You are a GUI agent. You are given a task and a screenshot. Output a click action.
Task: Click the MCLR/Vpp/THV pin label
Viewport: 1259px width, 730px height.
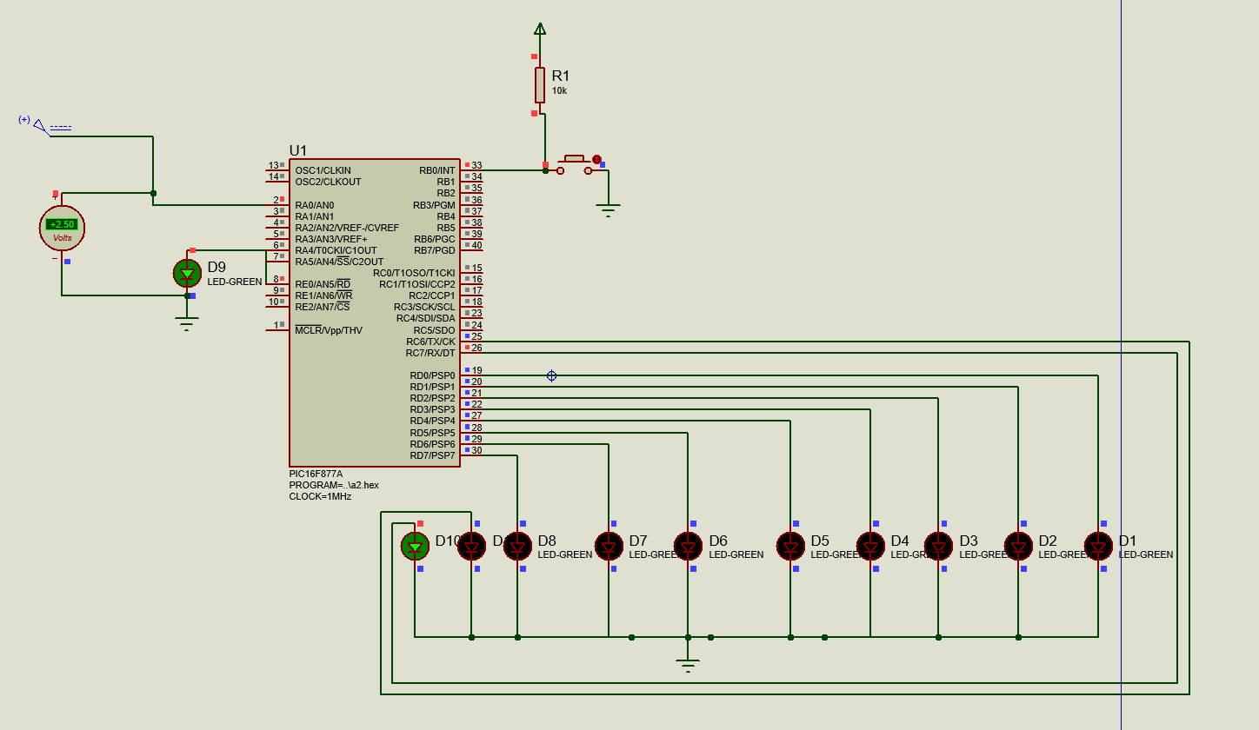coord(329,330)
